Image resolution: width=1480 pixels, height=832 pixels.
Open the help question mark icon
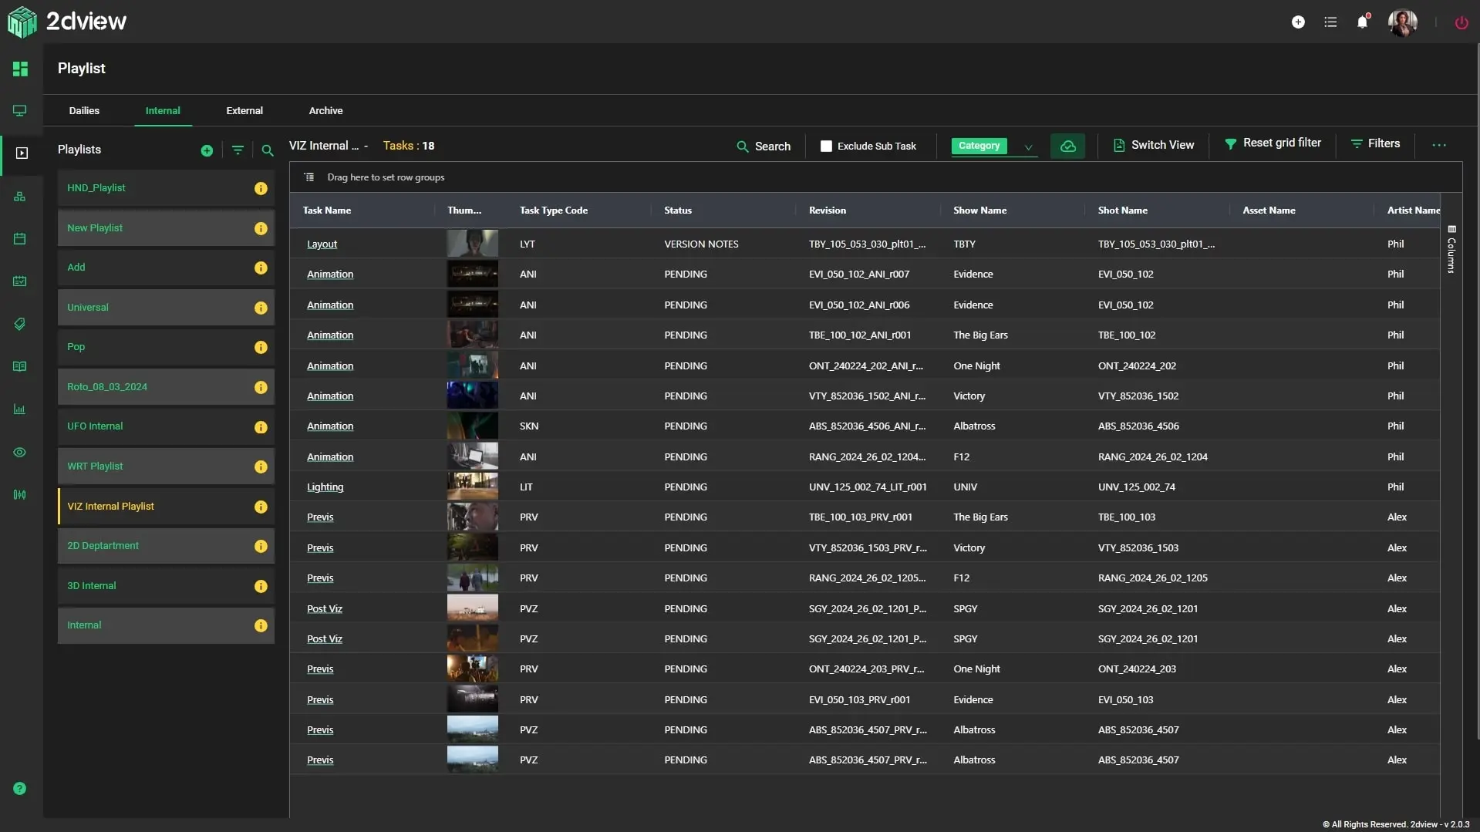point(20,789)
